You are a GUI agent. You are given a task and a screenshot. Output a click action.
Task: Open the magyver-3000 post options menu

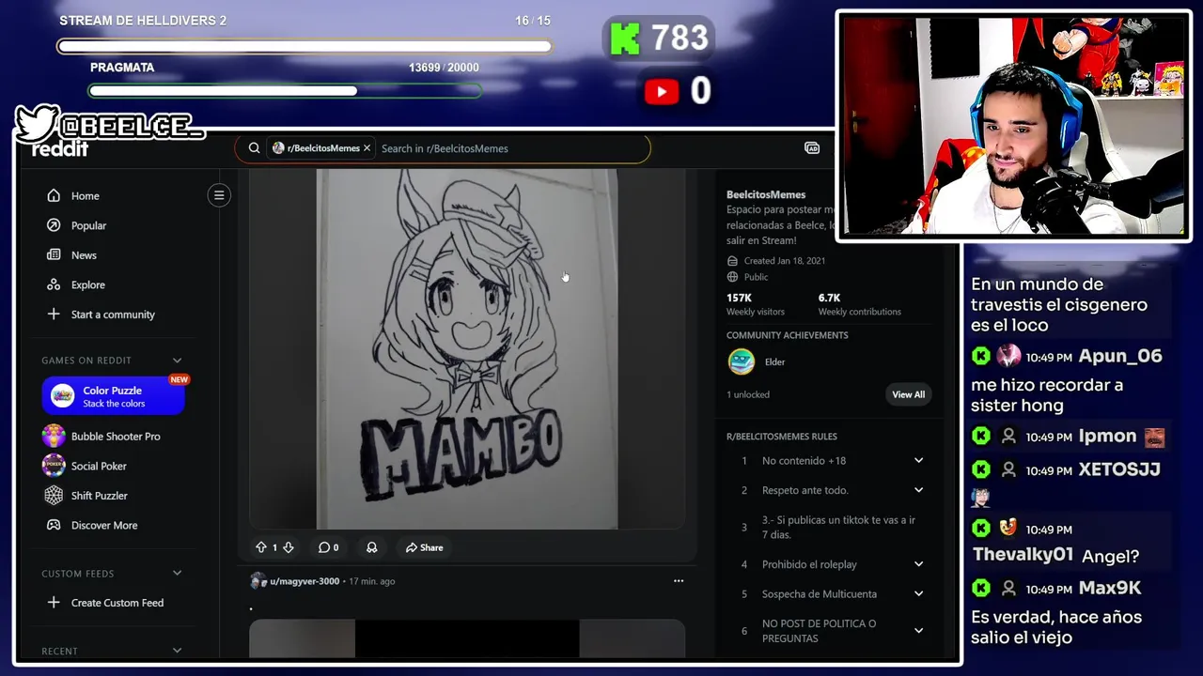click(x=679, y=581)
